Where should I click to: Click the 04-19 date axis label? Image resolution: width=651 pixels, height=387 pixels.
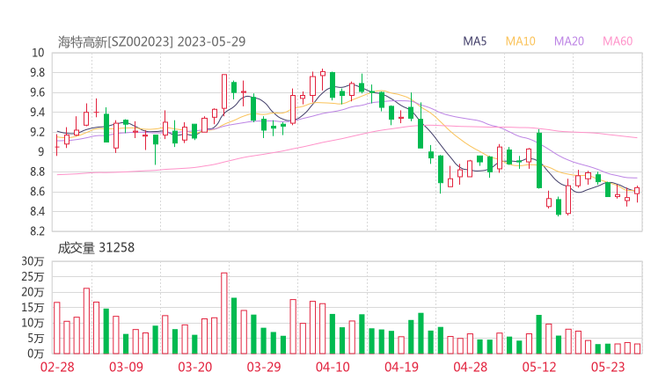point(400,367)
